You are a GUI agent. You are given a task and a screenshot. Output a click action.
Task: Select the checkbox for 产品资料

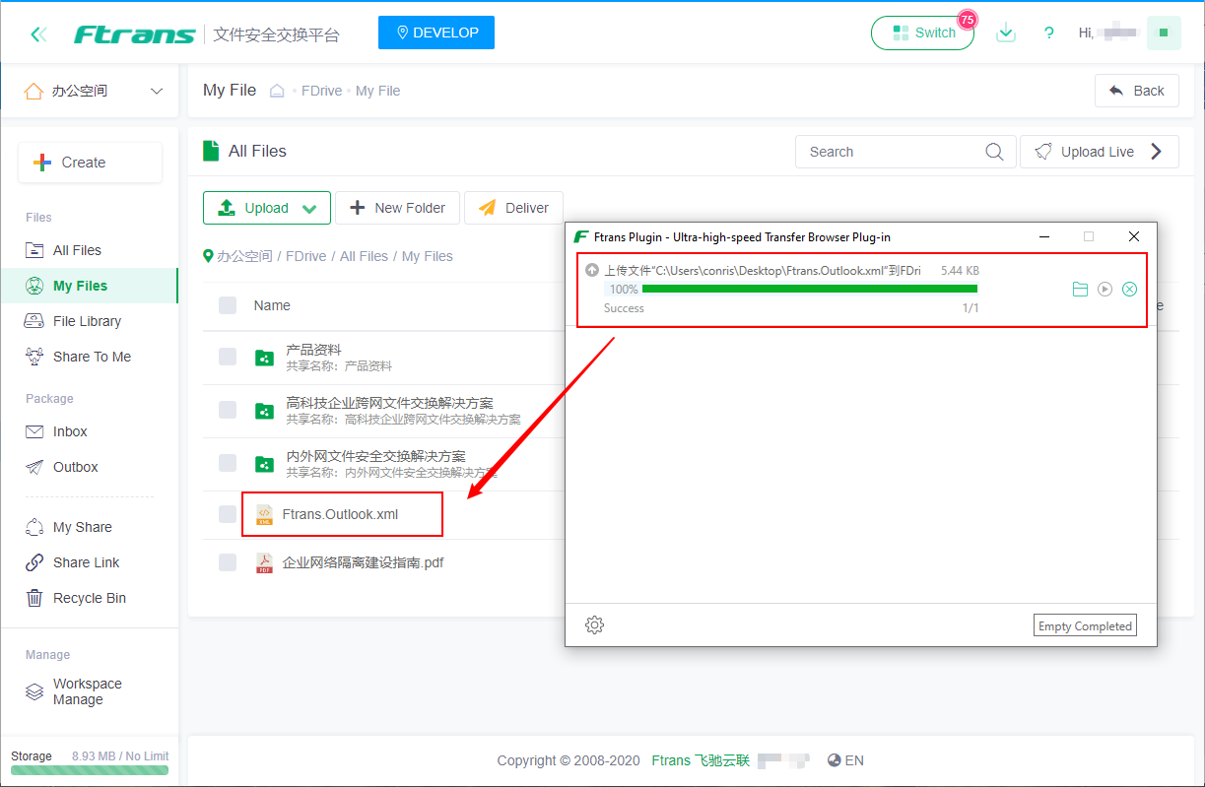click(x=228, y=357)
